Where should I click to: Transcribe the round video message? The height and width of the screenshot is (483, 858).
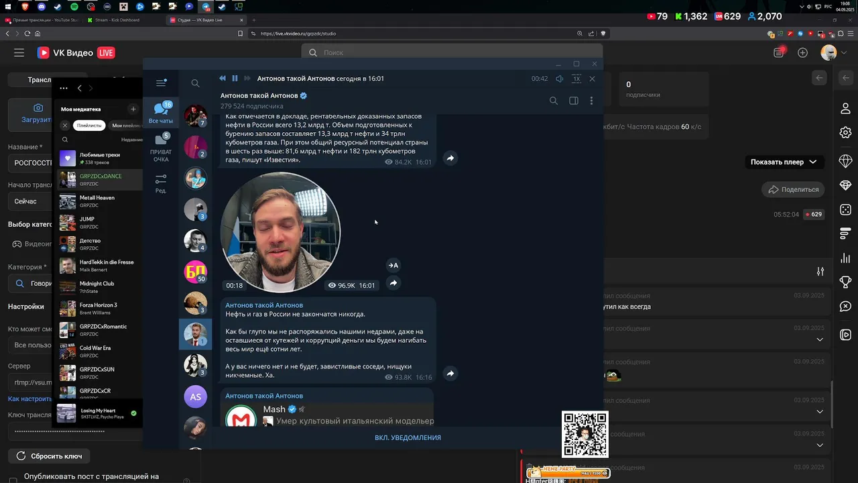393,265
